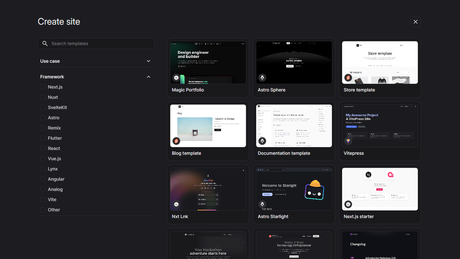Check the Next.js framework checkbox
Image resolution: width=460 pixels, height=259 pixels.
pyautogui.click(x=43, y=87)
